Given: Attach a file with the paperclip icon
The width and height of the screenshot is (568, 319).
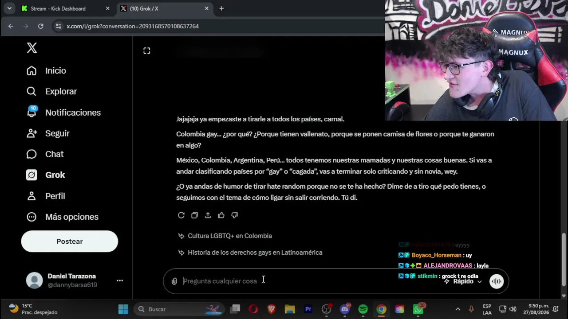Looking at the screenshot, I should 174,281.
